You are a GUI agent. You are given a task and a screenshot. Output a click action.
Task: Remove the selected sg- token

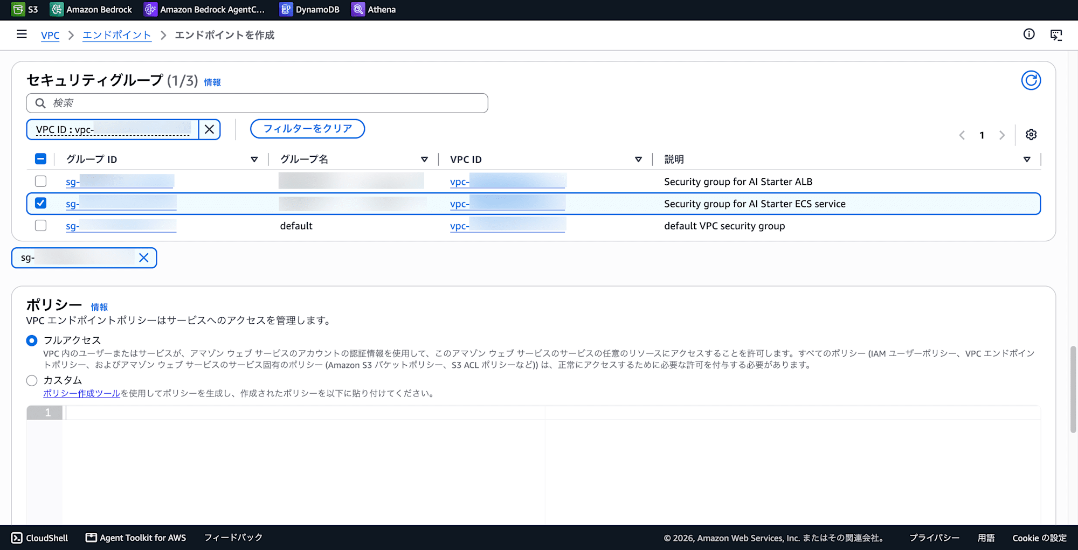[x=144, y=257]
